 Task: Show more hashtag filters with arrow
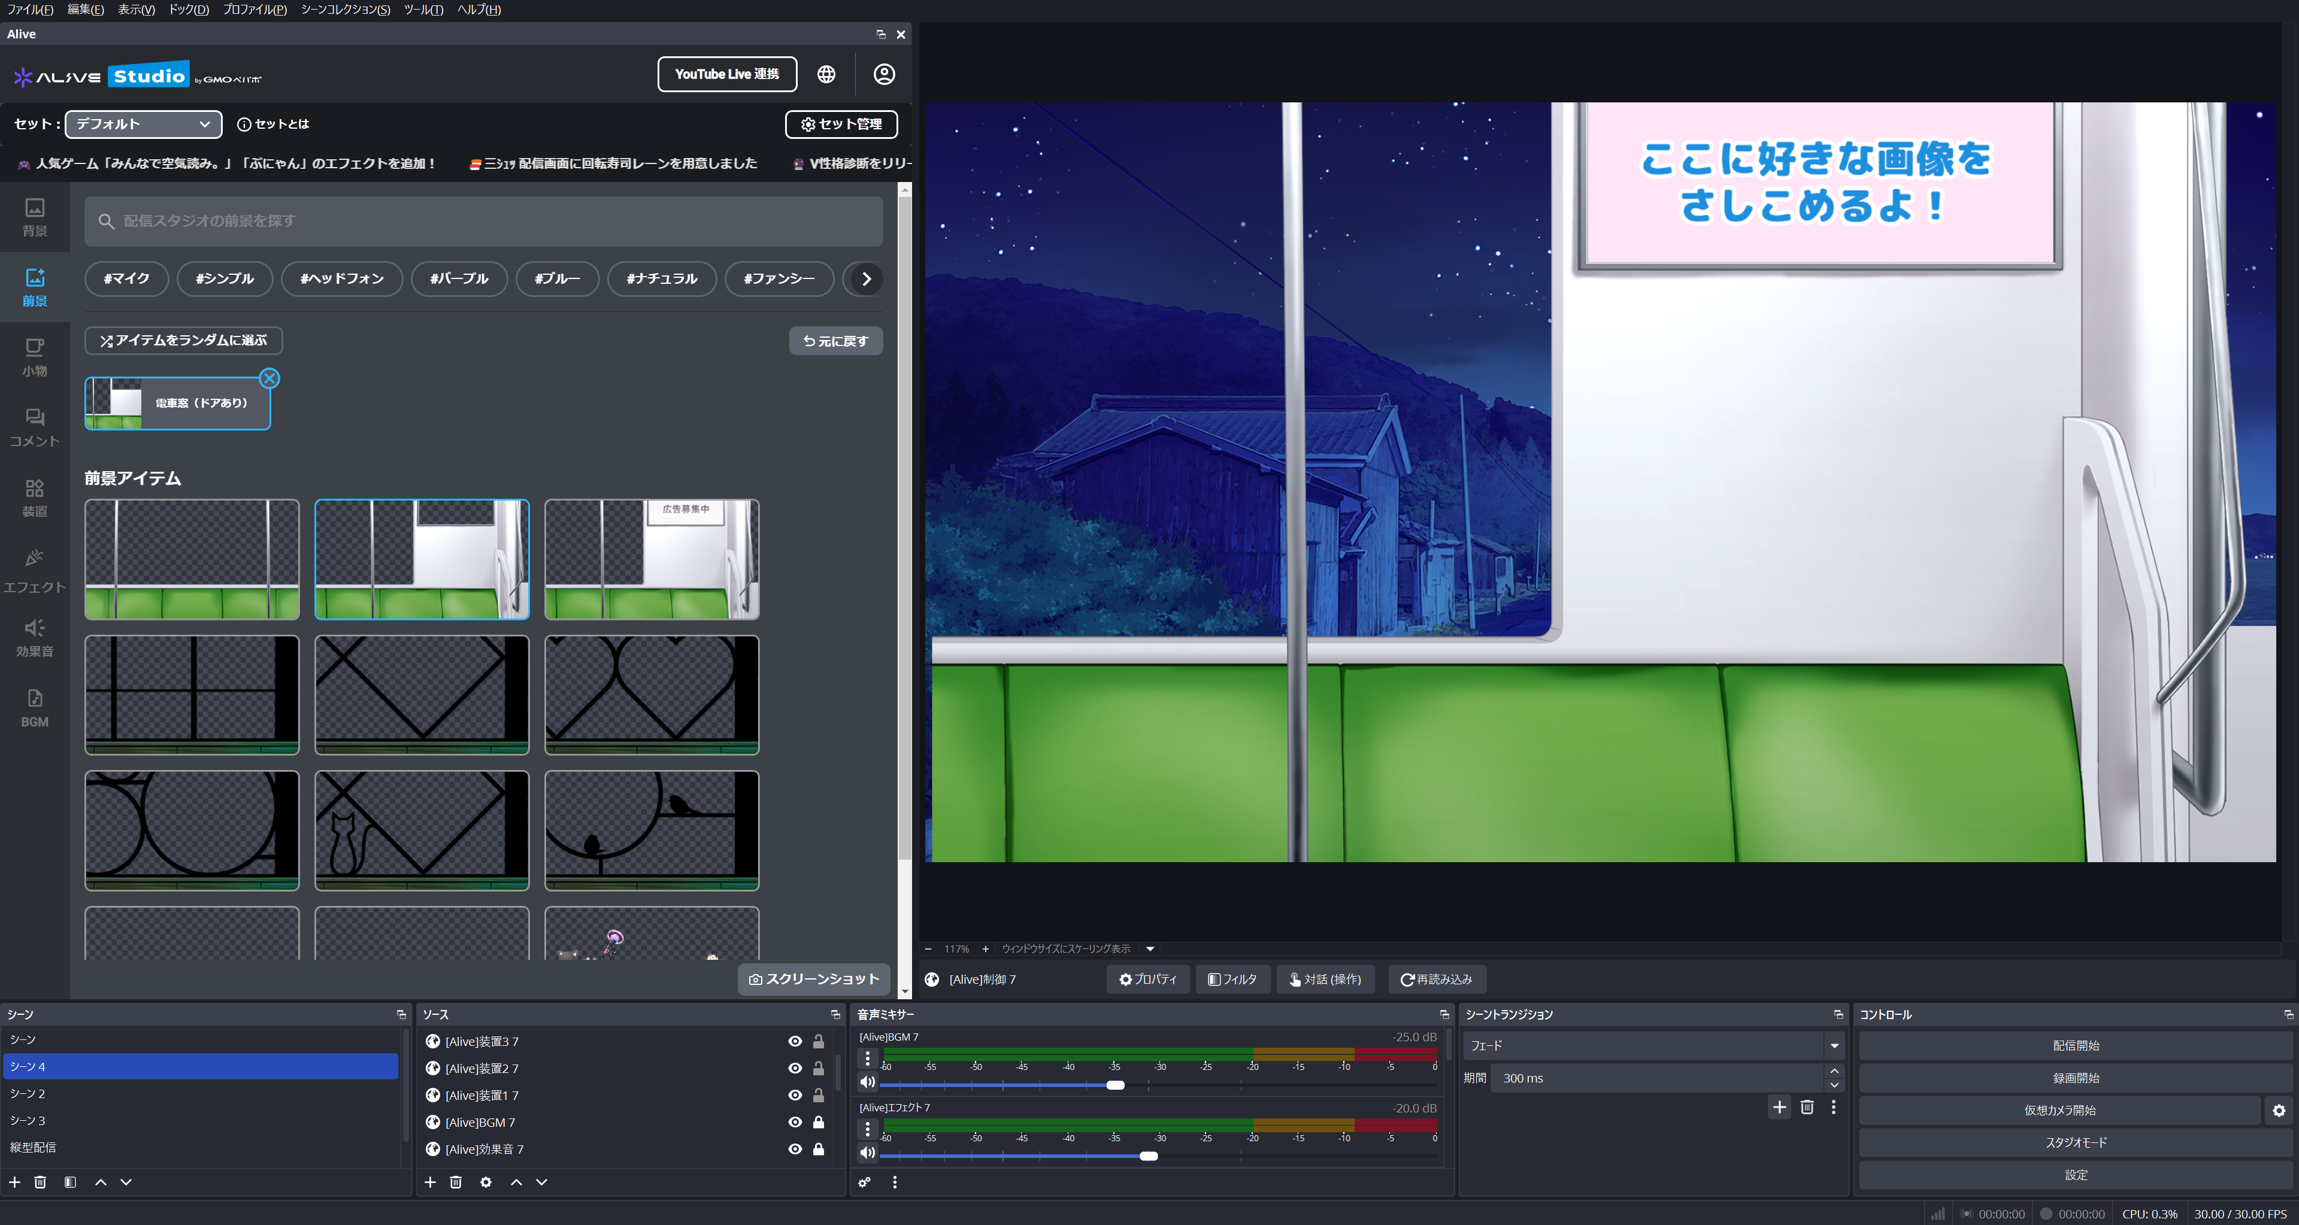point(866,278)
